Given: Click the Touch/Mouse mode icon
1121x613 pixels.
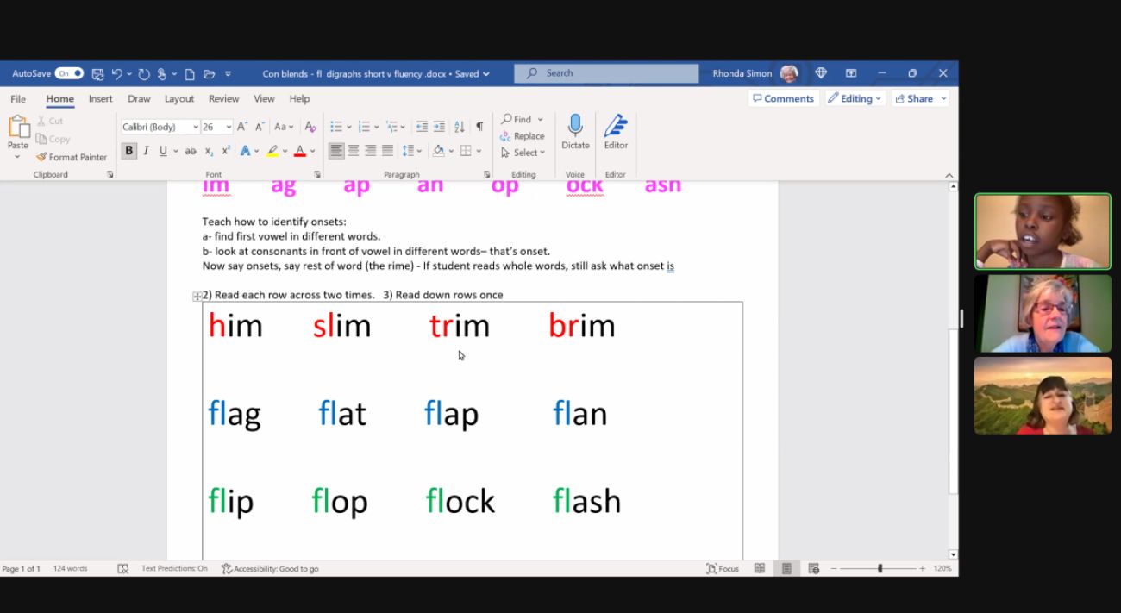Looking at the screenshot, I should [162, 73].
